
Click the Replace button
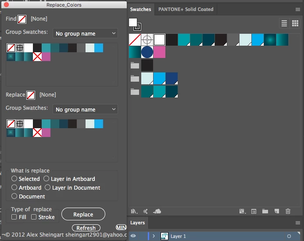(x=83, y=214)
